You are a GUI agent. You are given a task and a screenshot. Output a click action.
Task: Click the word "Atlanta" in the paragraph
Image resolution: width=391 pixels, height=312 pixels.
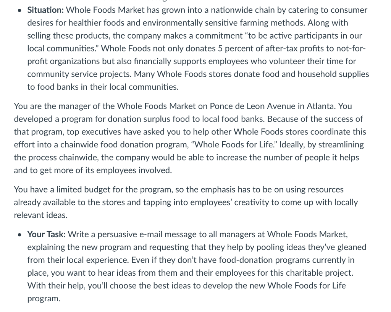click(321, 106)
